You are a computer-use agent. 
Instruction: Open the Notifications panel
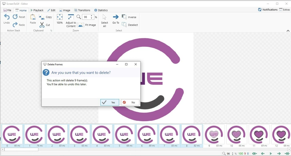click(x=268, y=10)
